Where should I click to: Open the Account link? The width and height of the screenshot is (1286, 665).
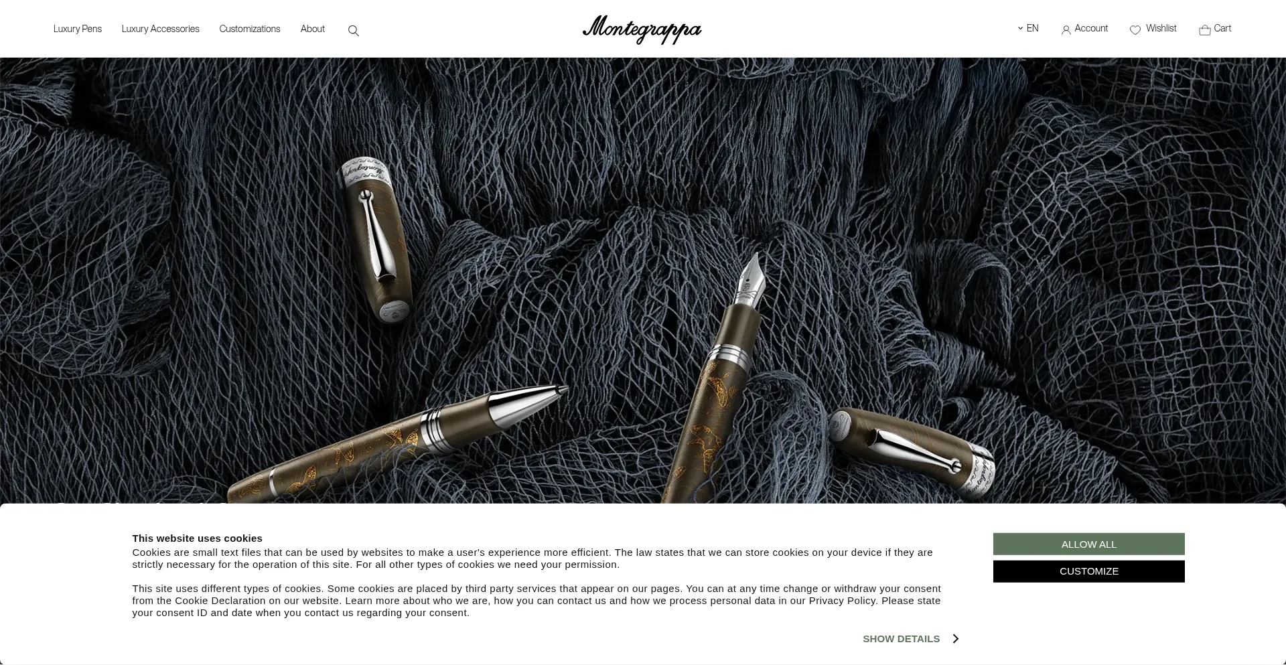tap(1091, 28)
